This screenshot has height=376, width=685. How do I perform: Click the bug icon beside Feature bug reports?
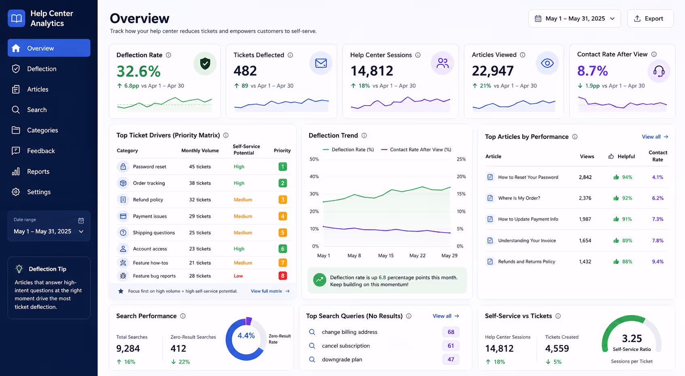tap(123, 276)
